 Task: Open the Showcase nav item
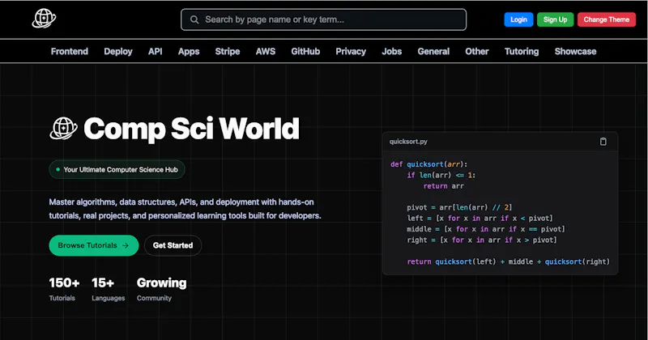pos(575,51)
